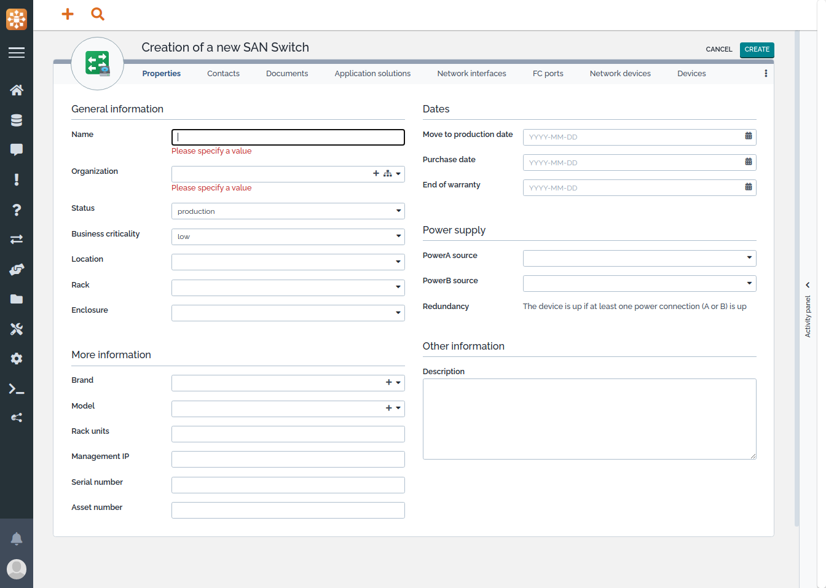Expand the Activity panel chevron
826x588 pixels.
808,285
